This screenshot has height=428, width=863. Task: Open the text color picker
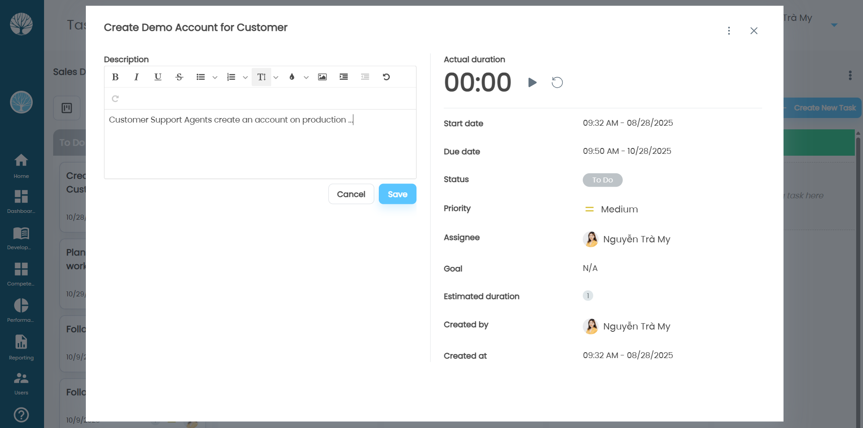[x=292, y=77]
